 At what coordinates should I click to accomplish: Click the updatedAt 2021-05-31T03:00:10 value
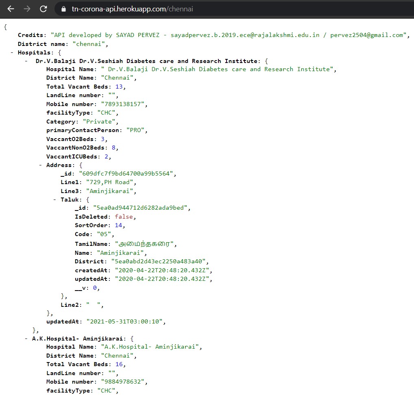click(125, 321)
